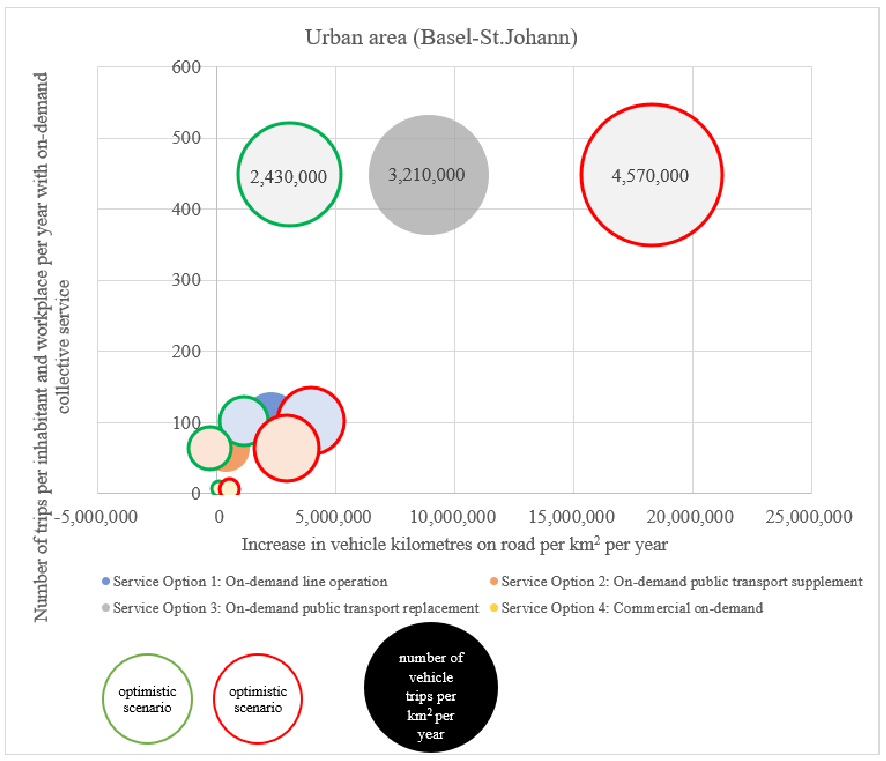Select the green-outlined bubble labeled 2,430,000
Screen dimensions: 886x761
[x=290, y=174]
